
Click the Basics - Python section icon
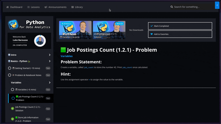click(x=9, y=61)
